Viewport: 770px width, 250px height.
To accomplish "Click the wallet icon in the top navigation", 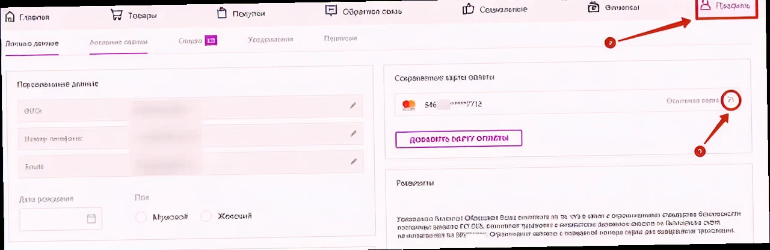I will click(593, 7).
